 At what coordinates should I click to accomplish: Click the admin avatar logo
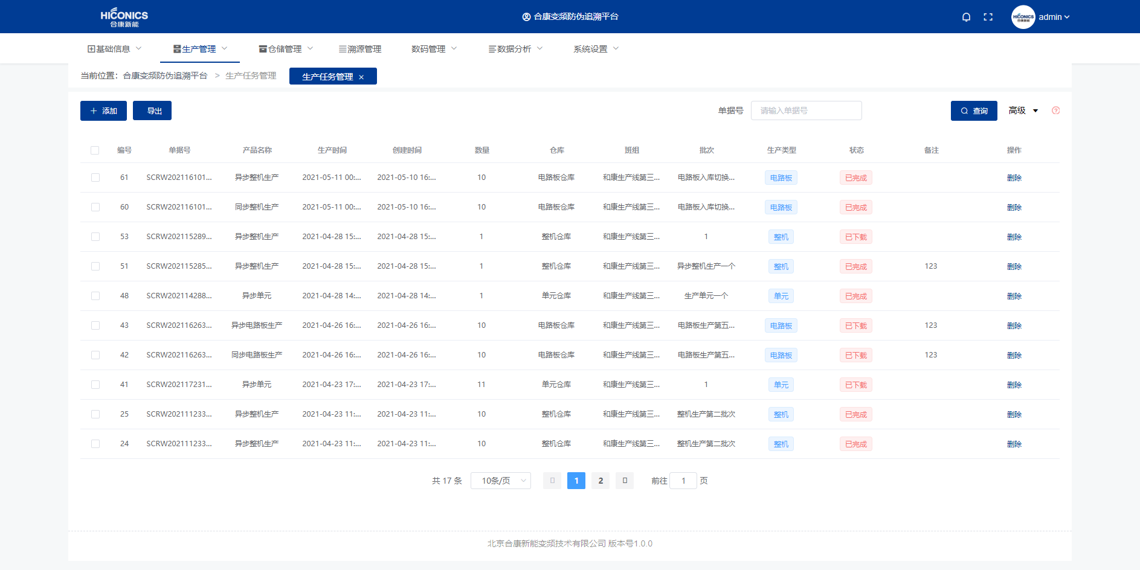(x=1023, y=17)
